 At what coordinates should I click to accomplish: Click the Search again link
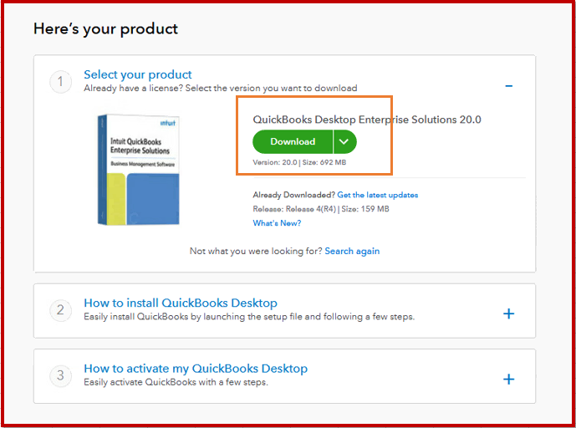tap(352, 251)
